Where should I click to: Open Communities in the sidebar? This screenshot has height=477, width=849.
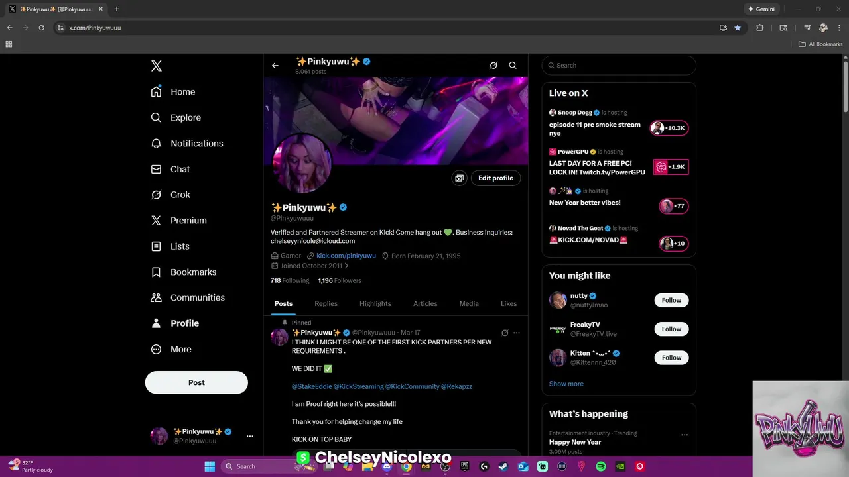coord(188,297)
